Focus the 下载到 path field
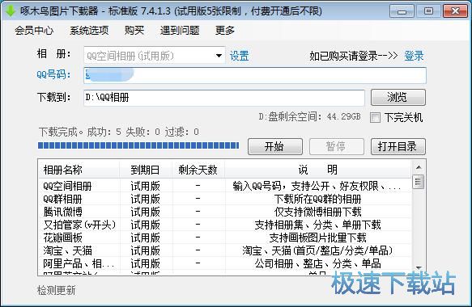Image resolution: width=472 pixels, height=307 pixels. [224, 98]
